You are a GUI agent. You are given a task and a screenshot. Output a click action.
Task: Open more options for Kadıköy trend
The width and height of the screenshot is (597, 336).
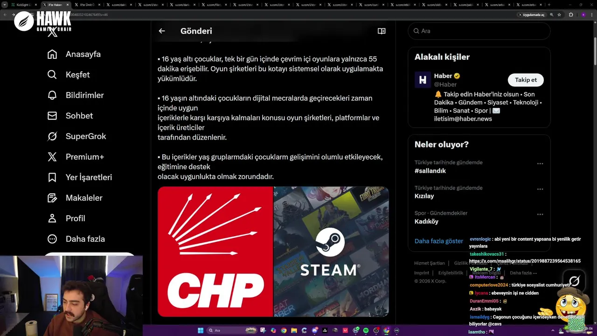[x=540, y=214]
